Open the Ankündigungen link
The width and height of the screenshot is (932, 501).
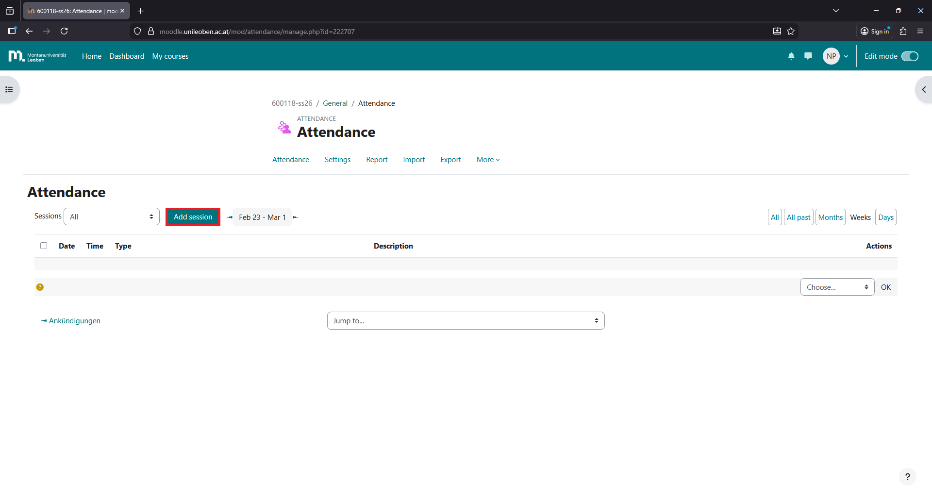[x=74, y=321]
